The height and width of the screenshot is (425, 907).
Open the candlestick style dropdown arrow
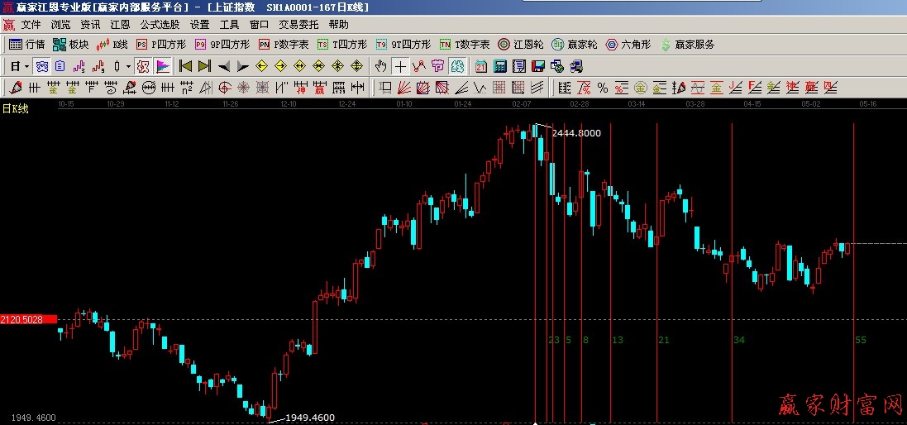128,66
